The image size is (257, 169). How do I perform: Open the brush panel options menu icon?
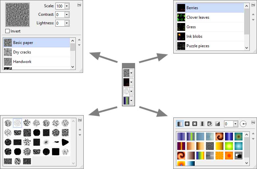[x=80, y=120]
